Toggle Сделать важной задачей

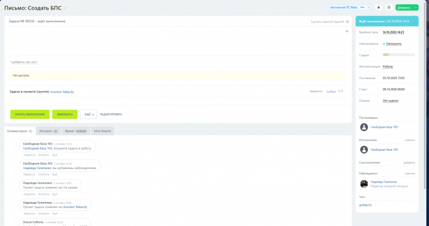[x=327, y=22]
